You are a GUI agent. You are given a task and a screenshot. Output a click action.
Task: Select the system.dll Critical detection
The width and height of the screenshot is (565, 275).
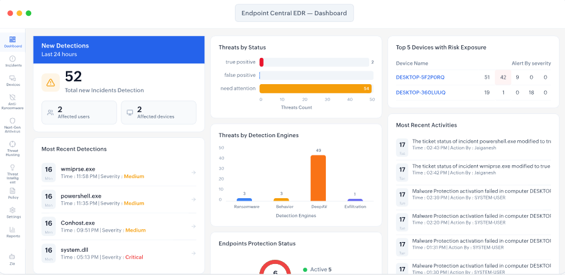click(119, 254)
